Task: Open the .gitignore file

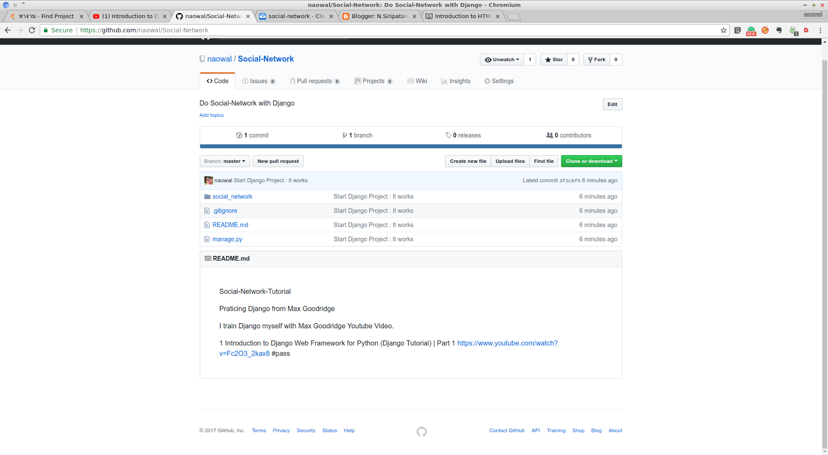Action: click(225, 211)
